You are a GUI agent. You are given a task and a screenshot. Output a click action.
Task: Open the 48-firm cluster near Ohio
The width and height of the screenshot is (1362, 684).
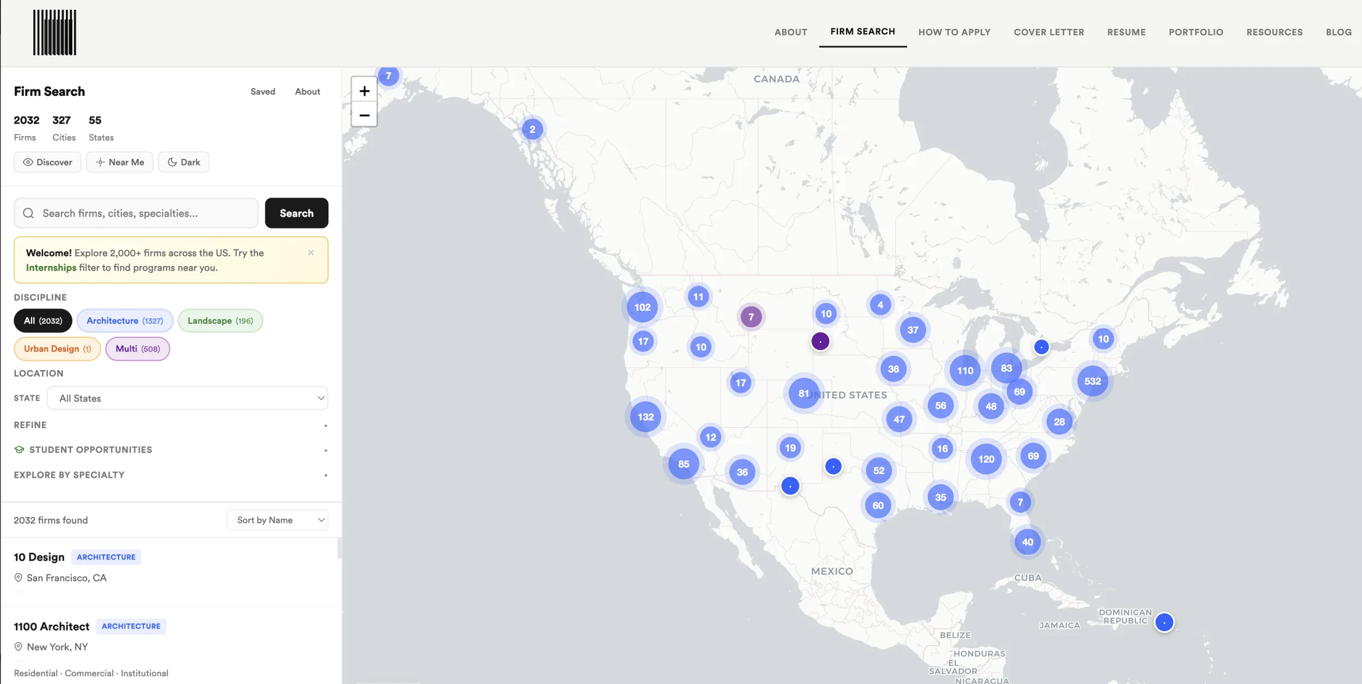click(991, 406)
